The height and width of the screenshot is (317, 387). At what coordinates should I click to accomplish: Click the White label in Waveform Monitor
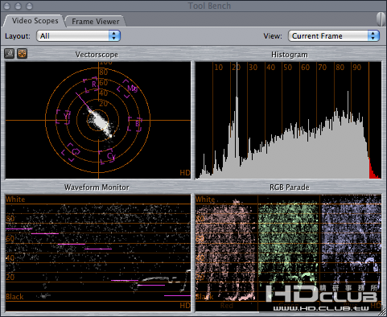15,200
